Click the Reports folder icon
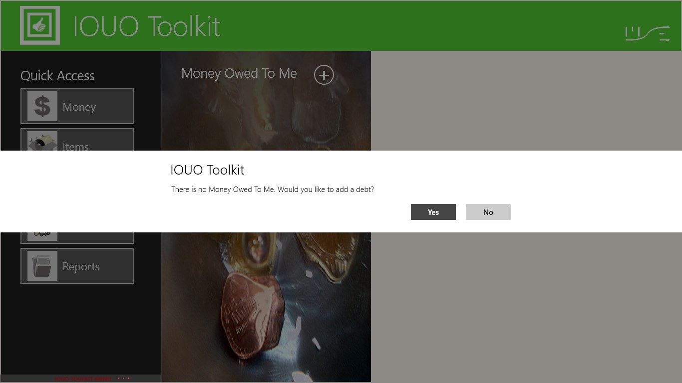This screenshot has width=682, height=383. [x=42, y=266]
